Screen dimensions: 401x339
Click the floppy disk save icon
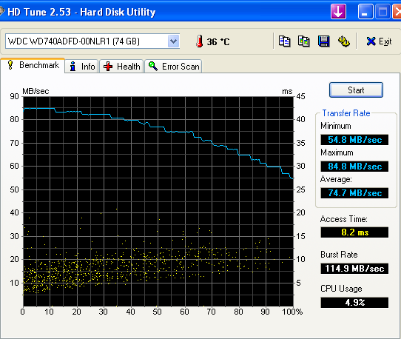pyautogui.click(x=323, y=41)
